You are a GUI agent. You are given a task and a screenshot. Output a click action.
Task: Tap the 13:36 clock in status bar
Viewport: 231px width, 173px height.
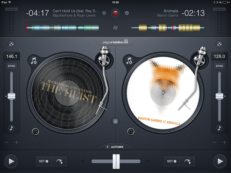115,2
